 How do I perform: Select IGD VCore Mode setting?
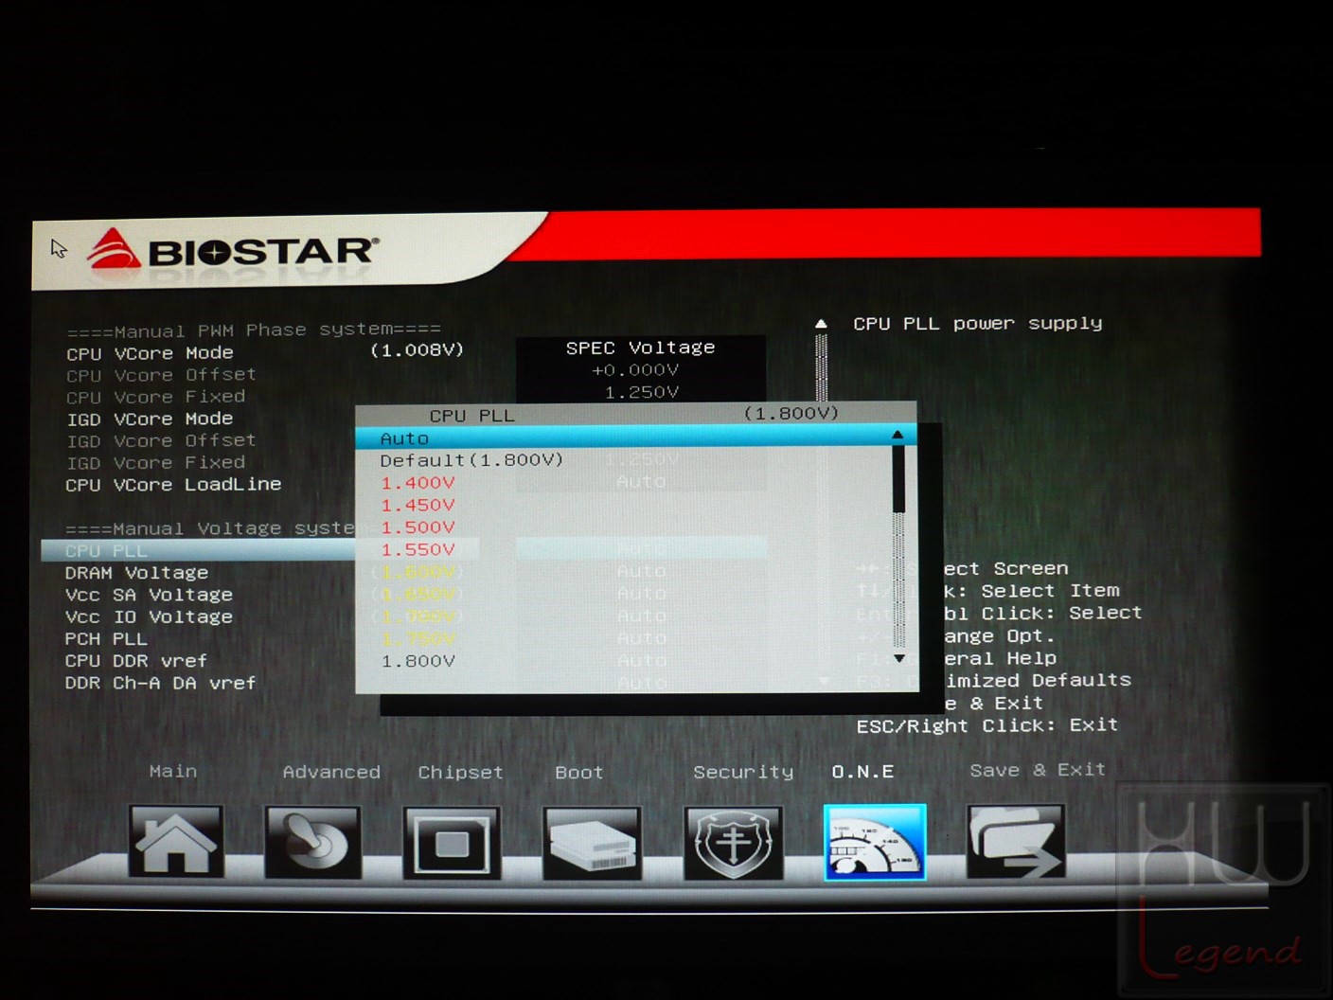[x=150, y=419]
